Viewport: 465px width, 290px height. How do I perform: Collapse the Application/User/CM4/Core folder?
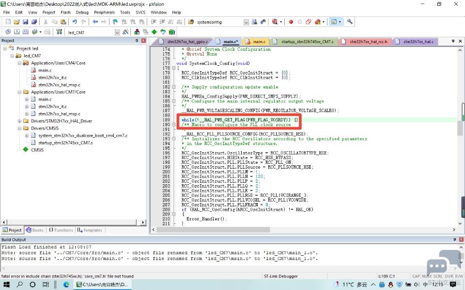[19, 63]
